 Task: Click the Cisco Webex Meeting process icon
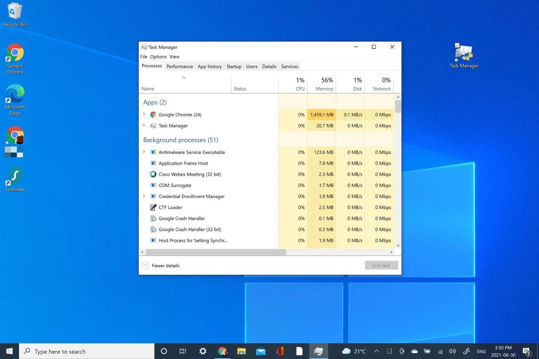[x=153, y=174]
